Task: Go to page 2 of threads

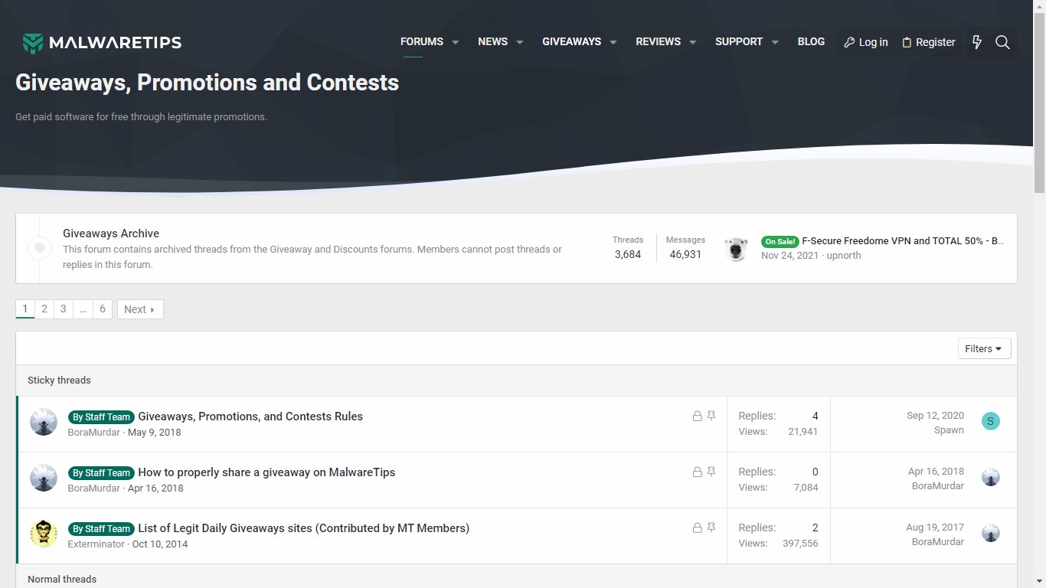Action: coord(44,309)
